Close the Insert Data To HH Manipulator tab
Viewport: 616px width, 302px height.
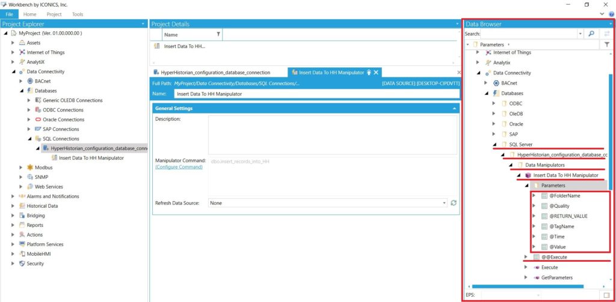[x=377, y=73]
